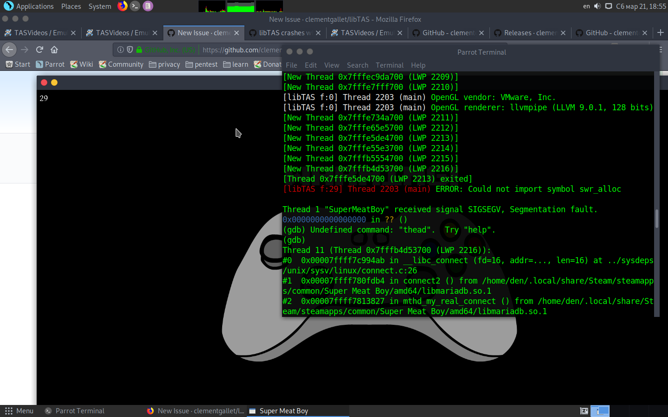Click the red close dot on Super Meat Boy window

(x=44, y=82)
